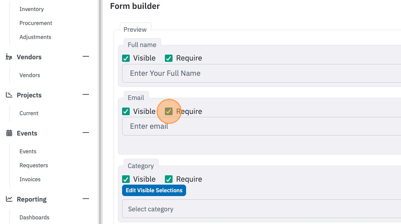The image size is (401, 224).
Task: Uncheck the Full name Visible checkbox
Action: (x=126, y=58)
